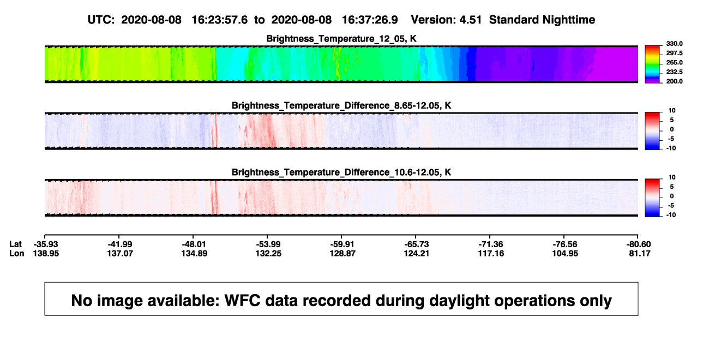Screen dimensions: 709x364
Task: Click the 'No image available' WFC message box
Action: 341,299
